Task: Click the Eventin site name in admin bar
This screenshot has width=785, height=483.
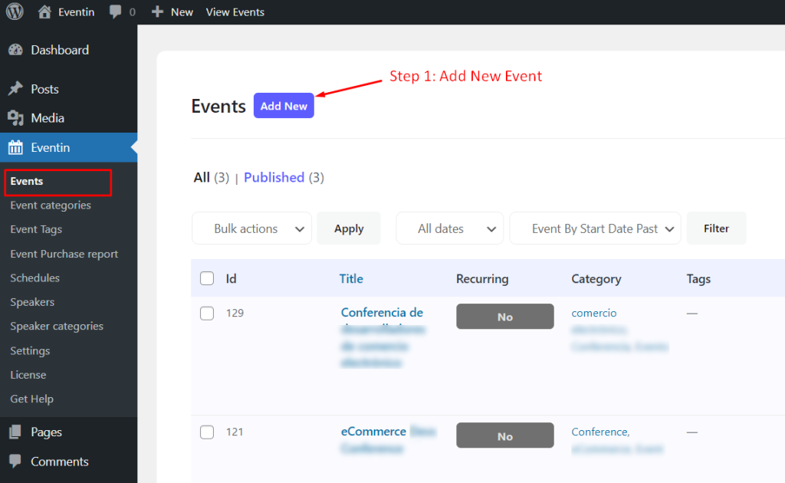Action: point(76,11)
